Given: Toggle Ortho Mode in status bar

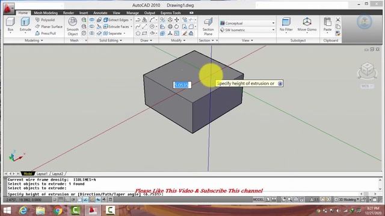Looking at the screenshot, I should 67,200.
